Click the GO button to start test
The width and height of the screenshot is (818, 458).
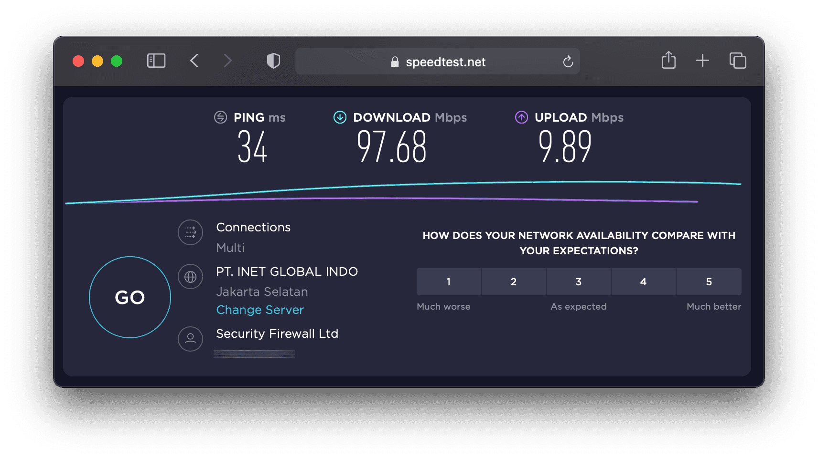point(130,297)
